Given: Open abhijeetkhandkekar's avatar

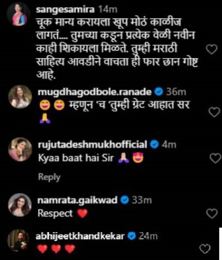Looking at the screenshot, I should coord(18,240).
